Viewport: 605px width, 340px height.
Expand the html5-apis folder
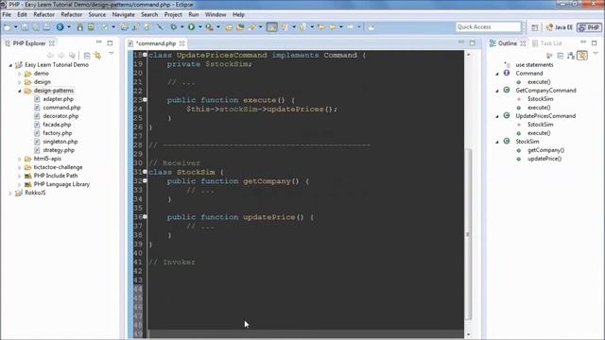click(20, 159)
